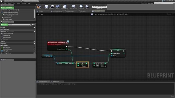Click the Character parent class link
Viewport: 175px width, 98px height.
[x=151, y=3]
